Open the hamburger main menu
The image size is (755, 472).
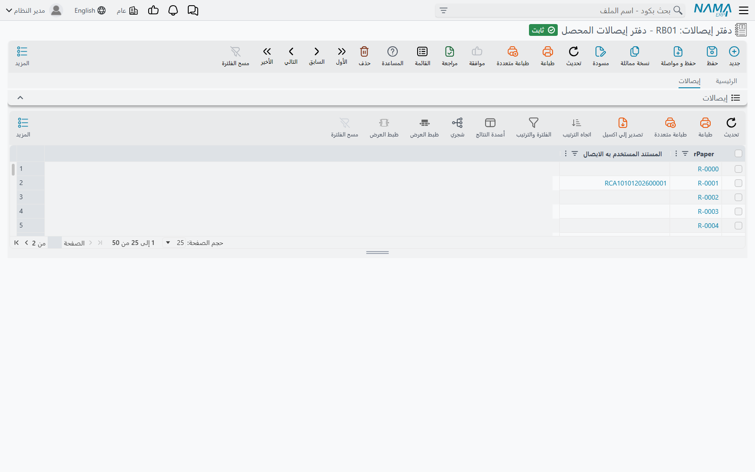point(744,10)
